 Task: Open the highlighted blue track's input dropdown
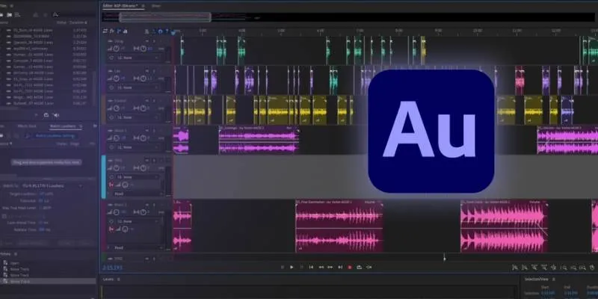pos(138,177)
